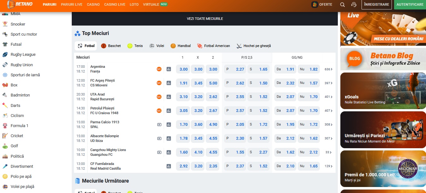Click live stream icon for Parma Calcio 1913

[x=159, y=125]
